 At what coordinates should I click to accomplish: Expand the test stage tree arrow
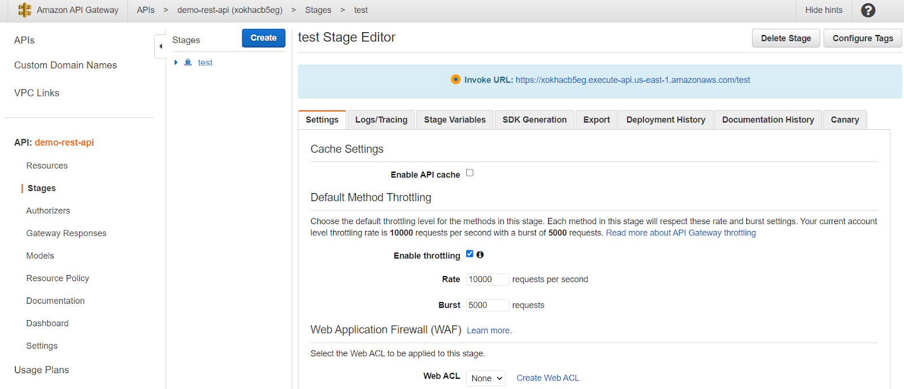point(176,63)
